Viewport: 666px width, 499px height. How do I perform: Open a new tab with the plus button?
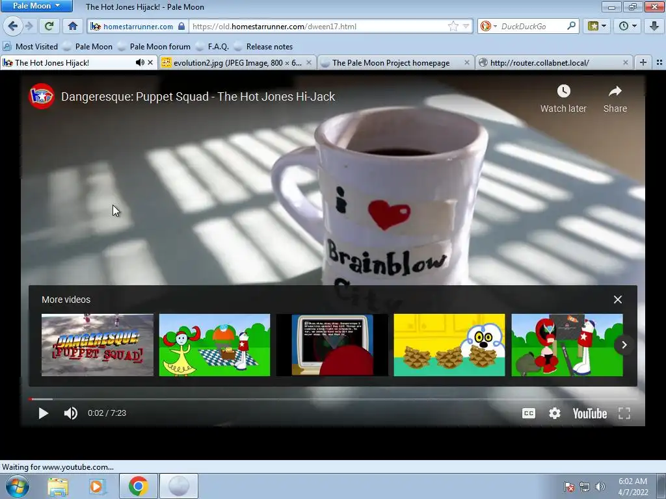click(643, 63)
